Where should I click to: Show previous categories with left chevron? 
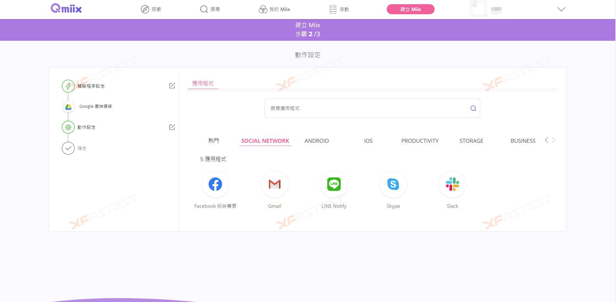(x=546, y=140)
